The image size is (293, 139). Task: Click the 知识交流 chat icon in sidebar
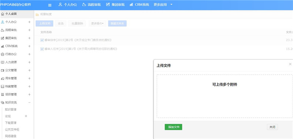(x=3, y=103)
